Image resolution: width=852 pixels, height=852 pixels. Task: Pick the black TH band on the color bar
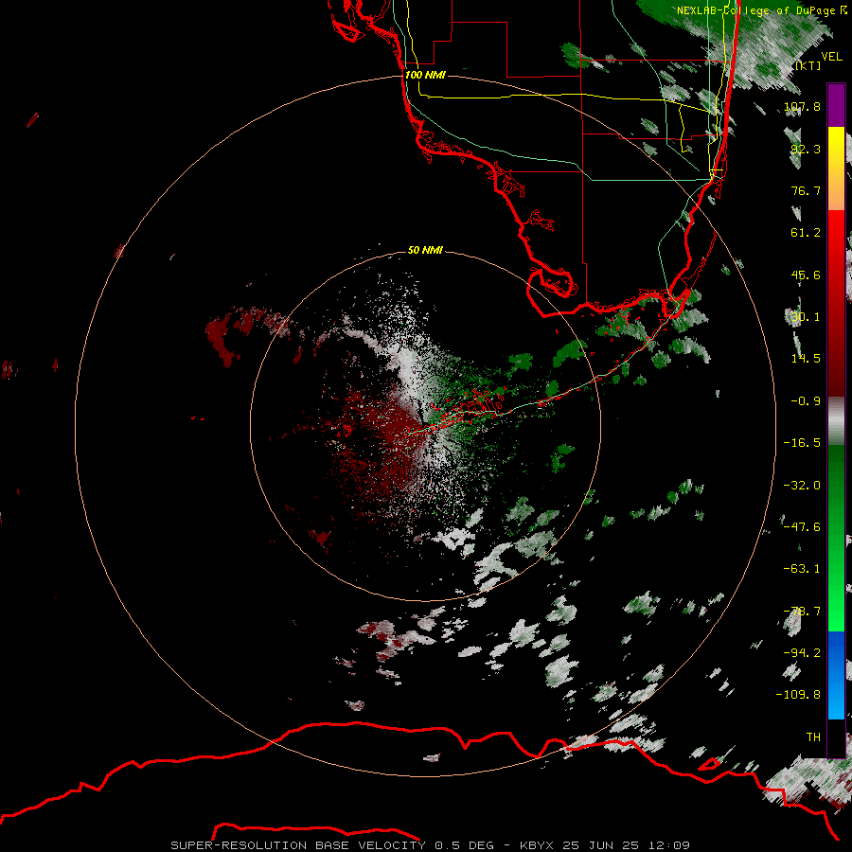pos(836,737)
